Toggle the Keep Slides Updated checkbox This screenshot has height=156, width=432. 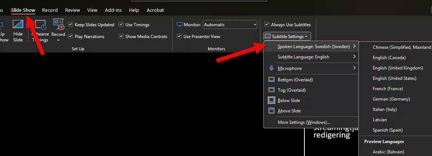[71, 25]
